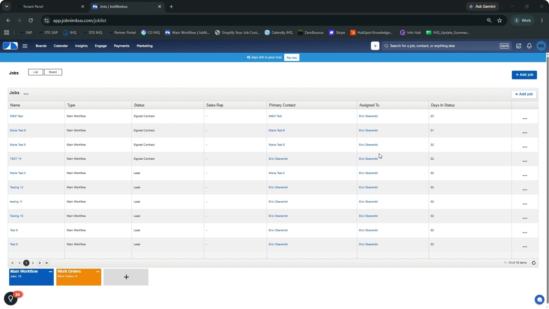The image size is (549, 309).
Task: Close the Jobs | JobNimbus tab
Action: 159,6
